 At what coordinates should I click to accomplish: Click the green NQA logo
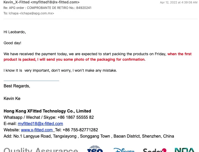click(184, 150)
